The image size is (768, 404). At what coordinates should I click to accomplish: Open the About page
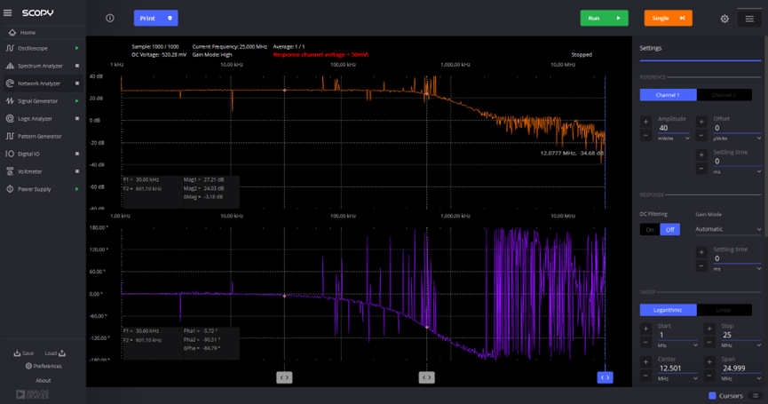pyautogui.click(x=44, y=381)
